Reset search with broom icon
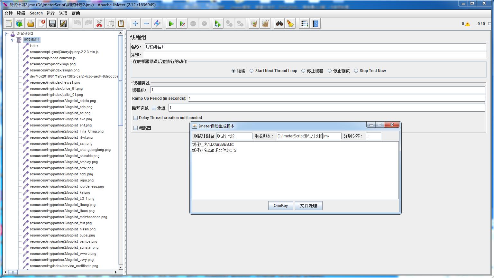This screenshot has height=278, width=494. pos(290,23)
